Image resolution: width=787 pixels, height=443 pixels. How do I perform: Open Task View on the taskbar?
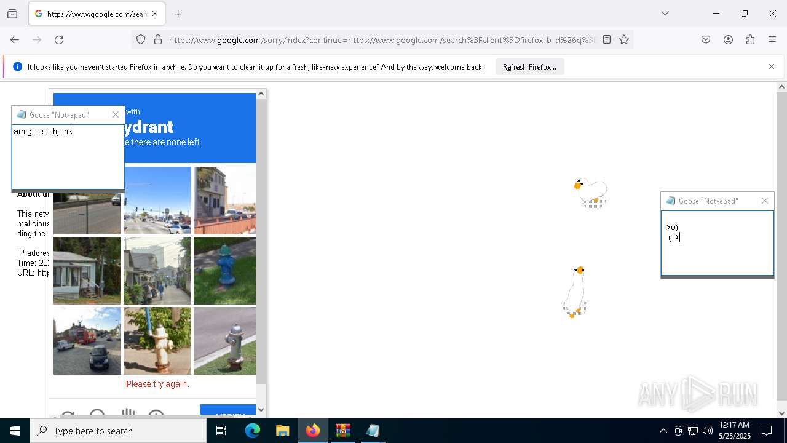tap(221, 431)
